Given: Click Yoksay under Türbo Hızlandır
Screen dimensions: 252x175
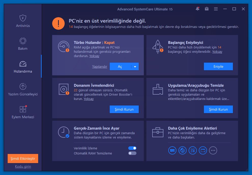Looking at the screenshot, I should (94, 56).
